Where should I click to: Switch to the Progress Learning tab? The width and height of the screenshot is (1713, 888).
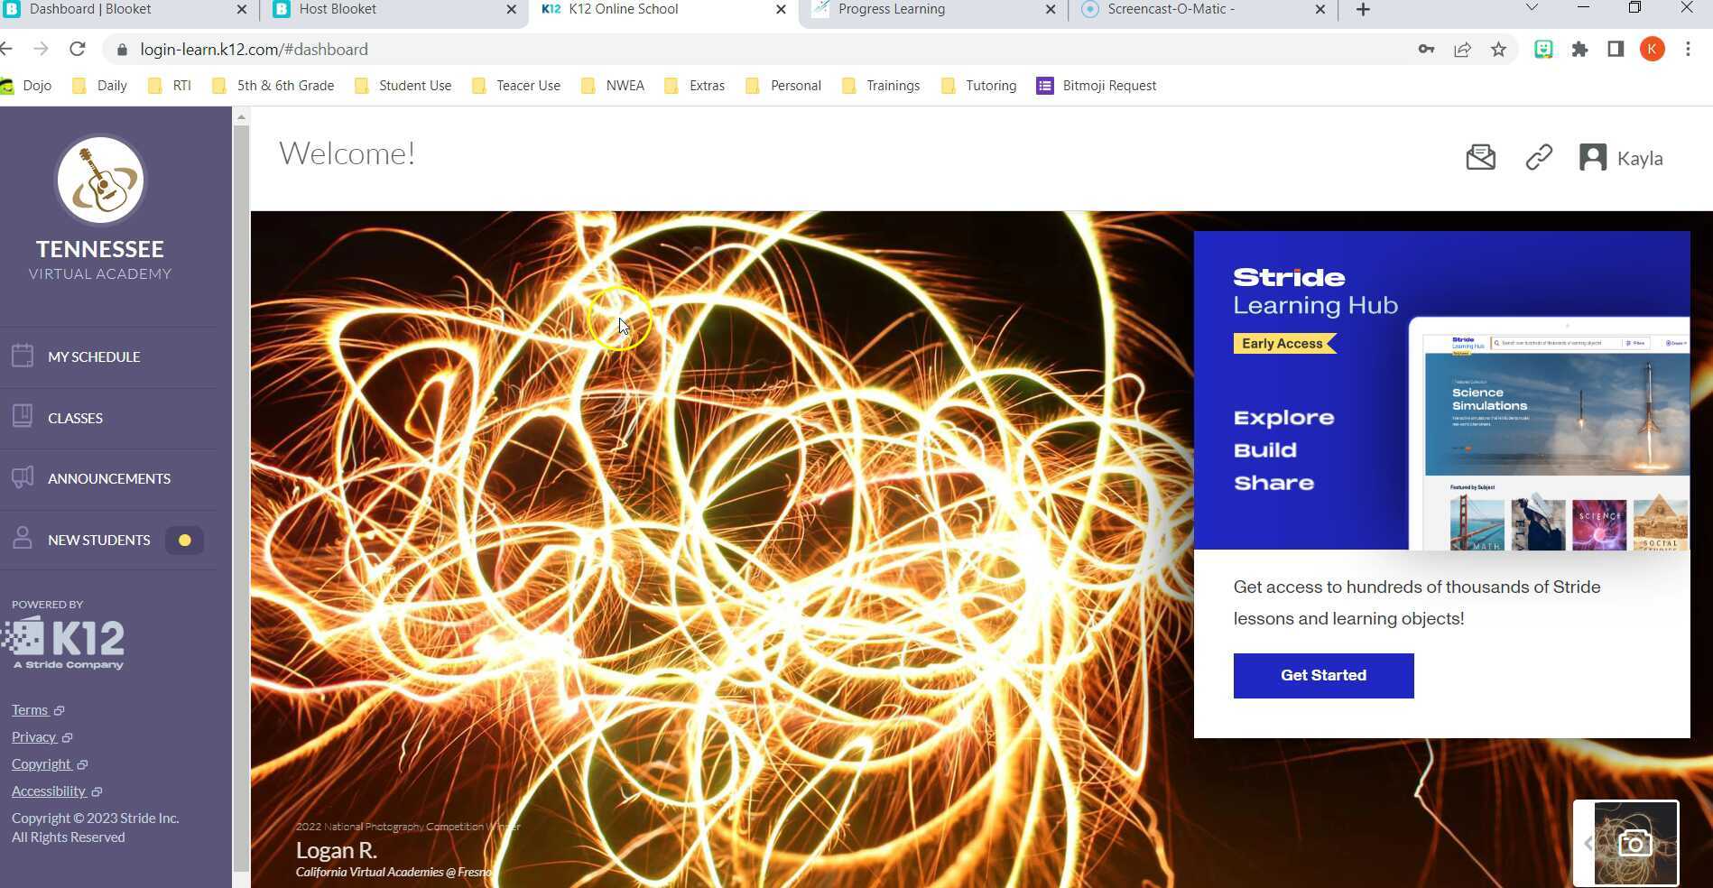pos(930,9)
